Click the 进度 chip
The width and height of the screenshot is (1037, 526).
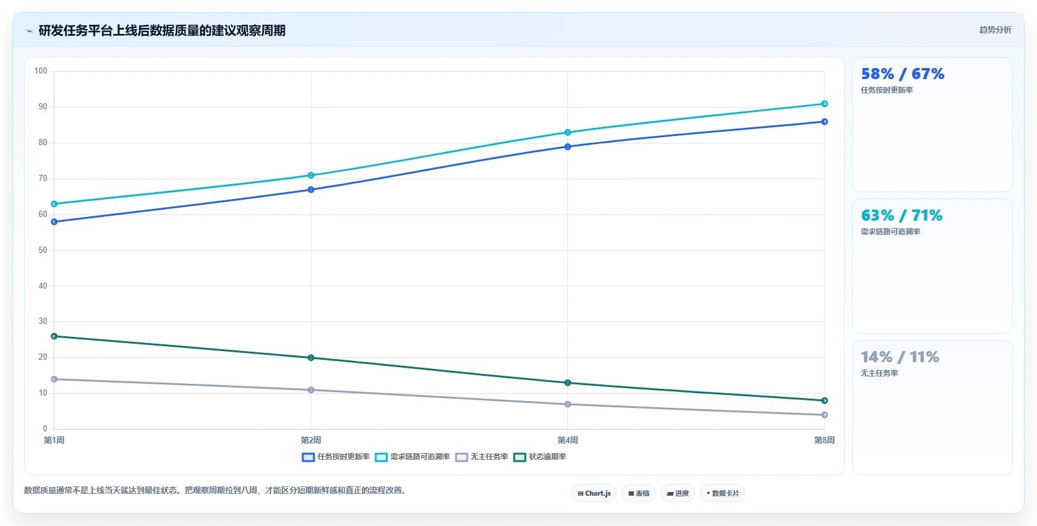tap(678, 493)
